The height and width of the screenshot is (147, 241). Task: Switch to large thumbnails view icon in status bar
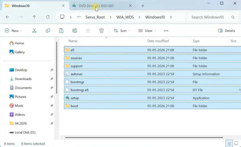[x=236, y=144]
